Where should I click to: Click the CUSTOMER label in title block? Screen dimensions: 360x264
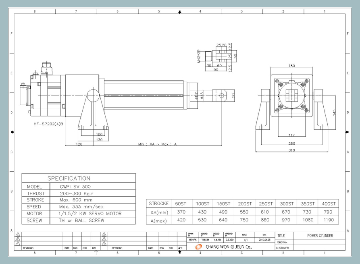[283, 248]
